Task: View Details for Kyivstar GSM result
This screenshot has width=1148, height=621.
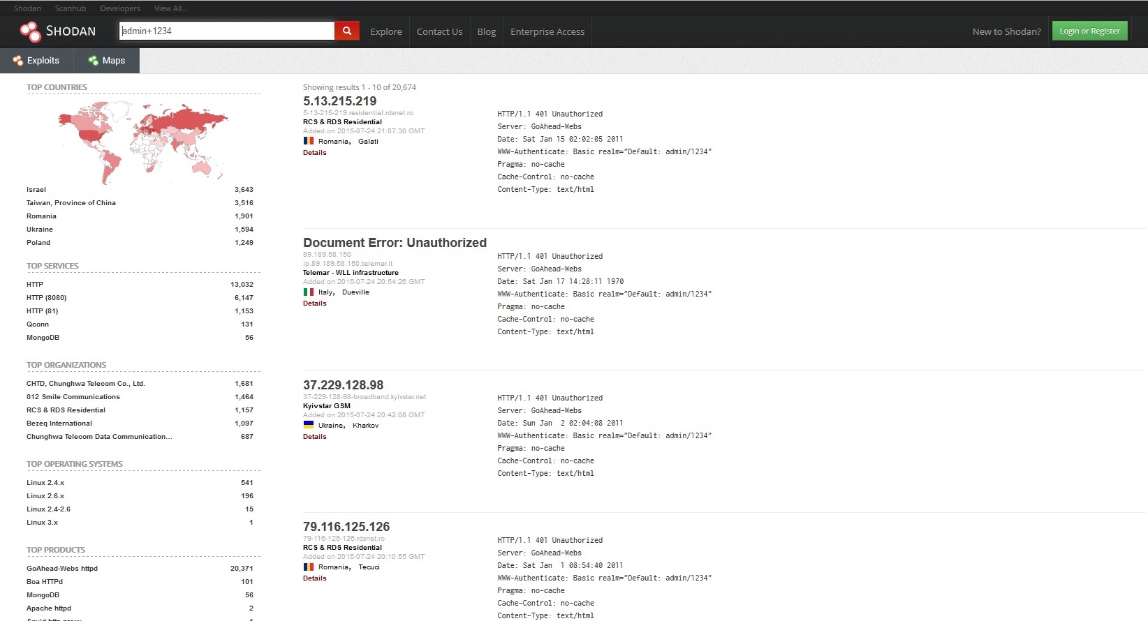Action: pyautogui.click(x=315, y=436)
